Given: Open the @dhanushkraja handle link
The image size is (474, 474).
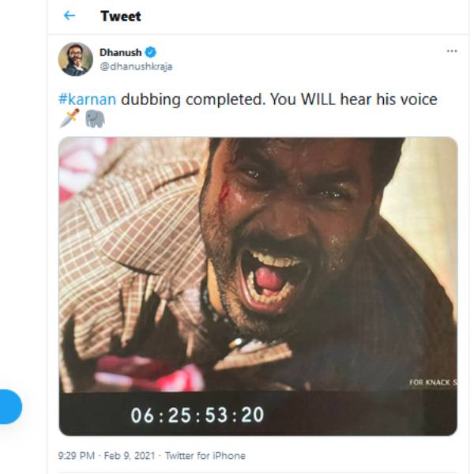Looking at the screenshot, I should click(136, 66).
